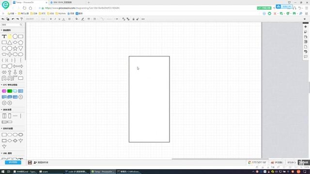
Task: Select the down arrow shape
Action: (x=15, y=72)
